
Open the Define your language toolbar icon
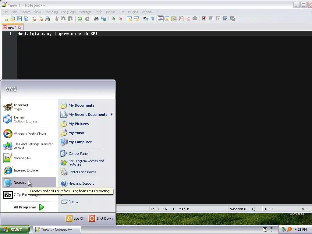[167, 19]
